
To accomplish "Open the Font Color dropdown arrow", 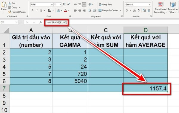I will pos(69,10).
